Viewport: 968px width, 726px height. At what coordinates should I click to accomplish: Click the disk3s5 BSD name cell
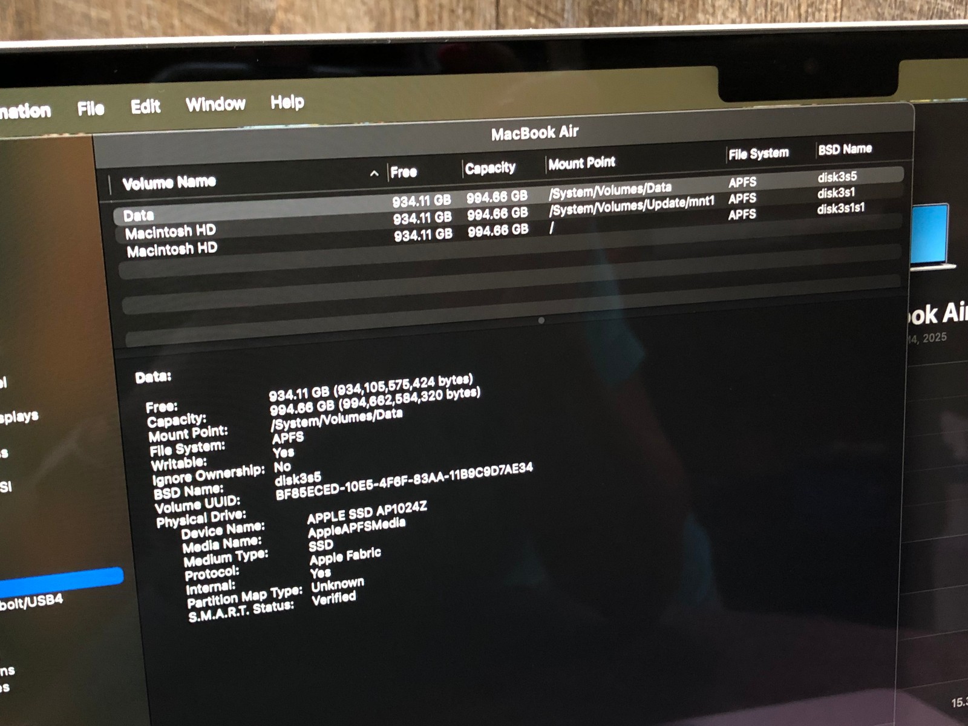click(x=837, y=177)
